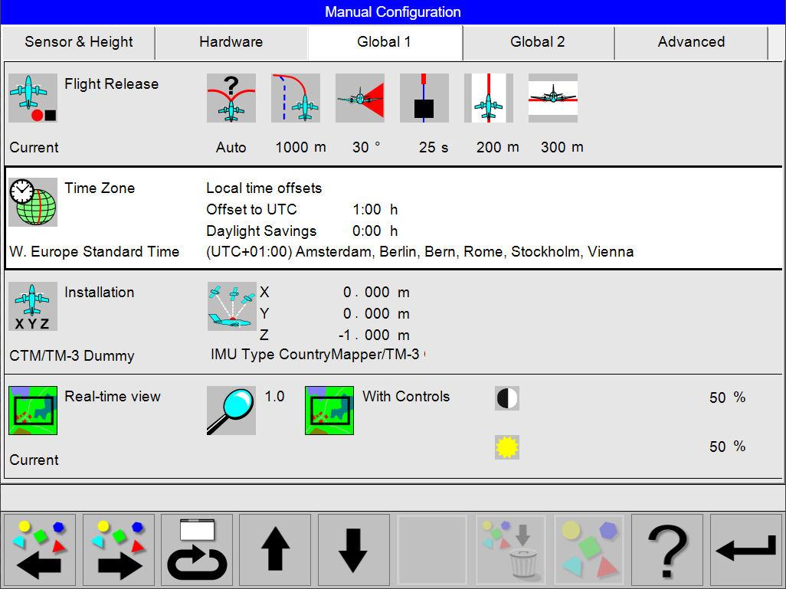Open the Flight Release auto mode setting
Image resolution: width=786 pixels, height=589 pixels.
point(231,98)
